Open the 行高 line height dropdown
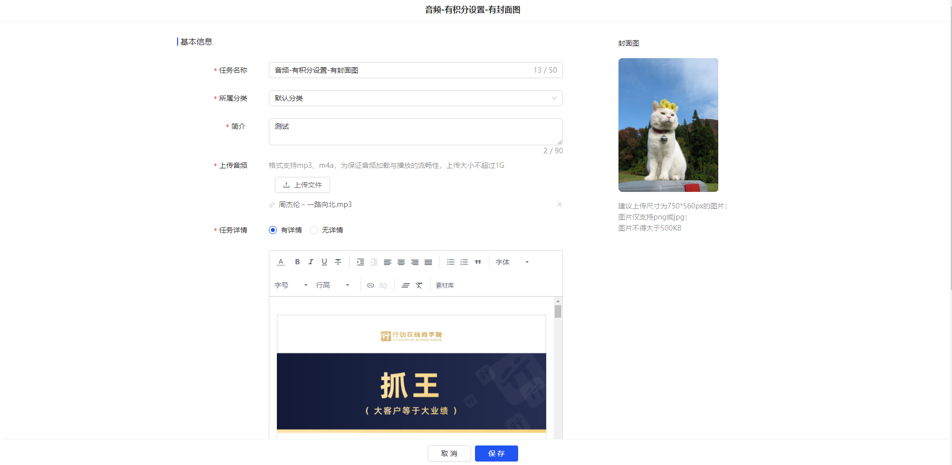The image size is (952, 465). 333,285
